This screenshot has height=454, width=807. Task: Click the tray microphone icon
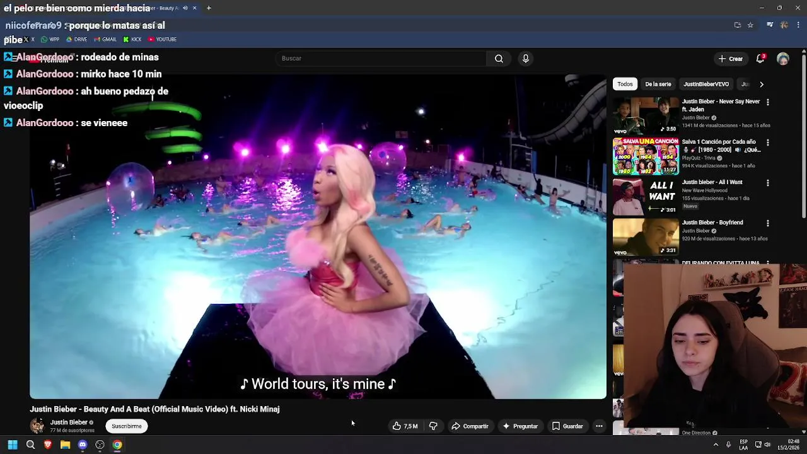point(728,445)
